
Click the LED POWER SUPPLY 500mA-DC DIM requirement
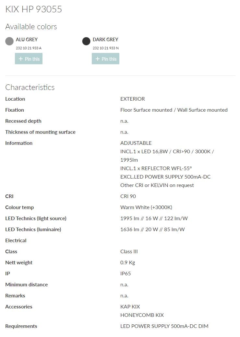coord(164,326)
